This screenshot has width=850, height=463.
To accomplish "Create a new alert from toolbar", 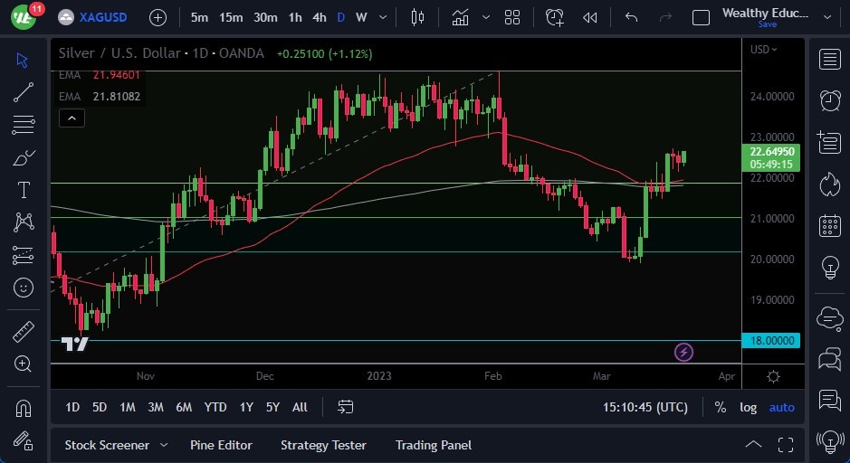I will 554,18.
